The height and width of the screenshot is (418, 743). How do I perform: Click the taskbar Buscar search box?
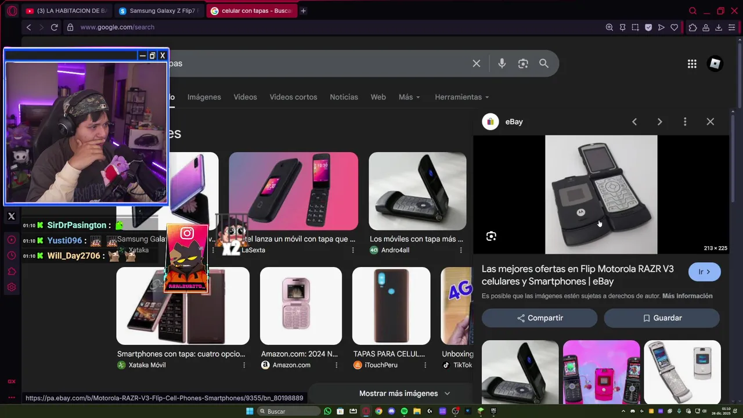290,411
